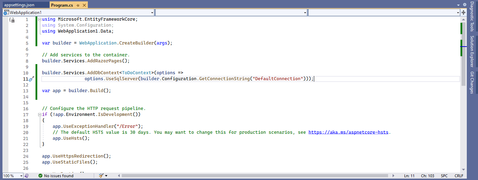Click the 'Configure the HTTP request pipeline' comment
The width and height of the screenshot is (478, 180).
(94, 109)
